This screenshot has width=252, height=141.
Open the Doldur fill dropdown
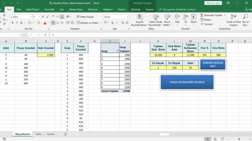tap(207, 20)
